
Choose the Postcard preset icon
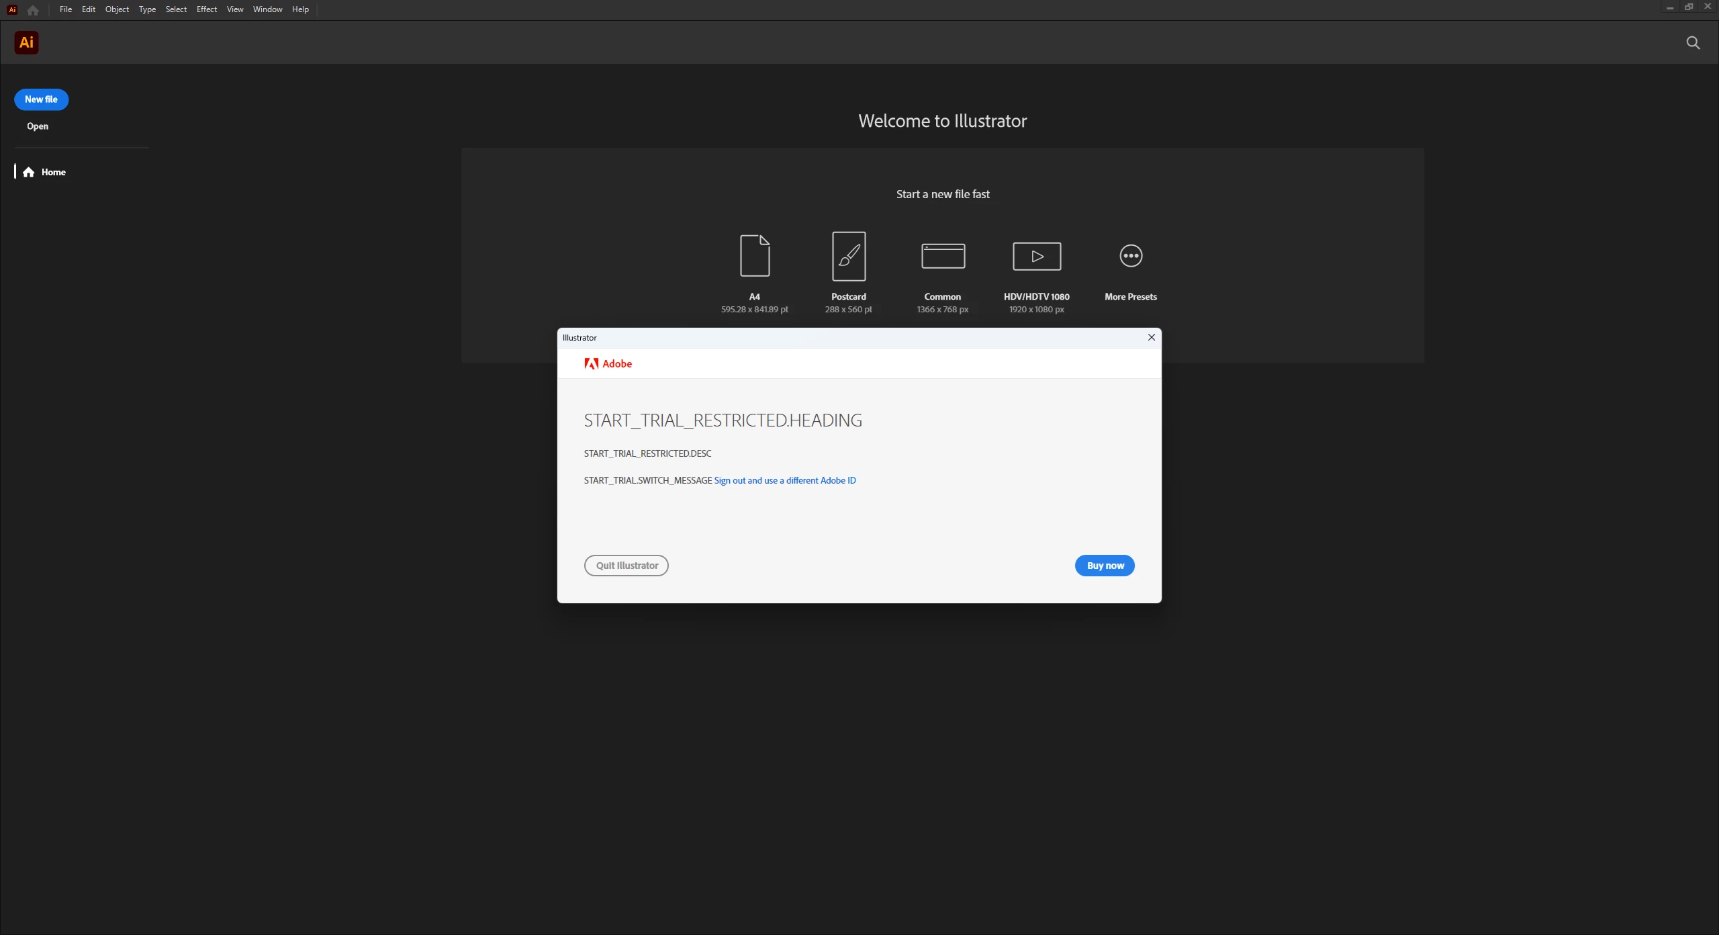pos(849,256)
